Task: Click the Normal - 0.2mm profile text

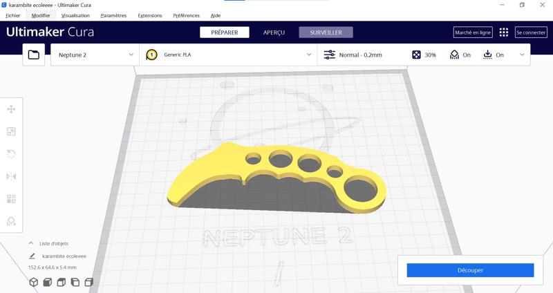Action: coord(360,55)
